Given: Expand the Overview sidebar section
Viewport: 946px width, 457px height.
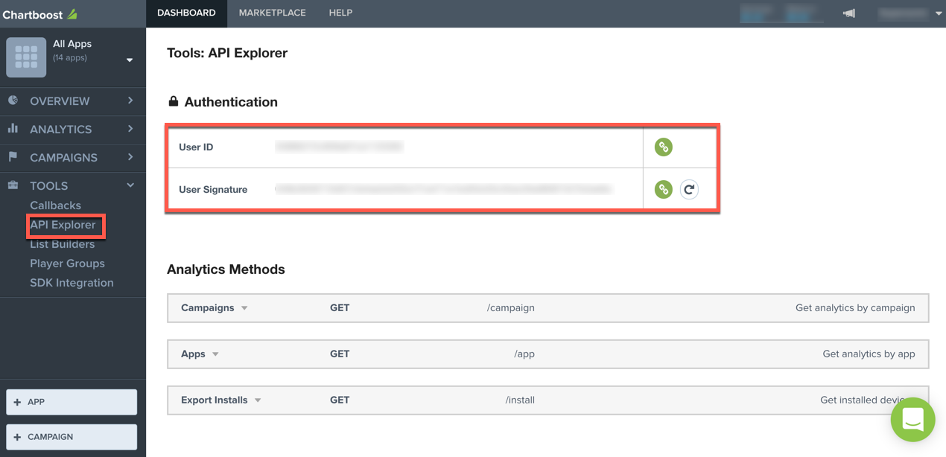Looking at the screenshot, I should (130, 100).
